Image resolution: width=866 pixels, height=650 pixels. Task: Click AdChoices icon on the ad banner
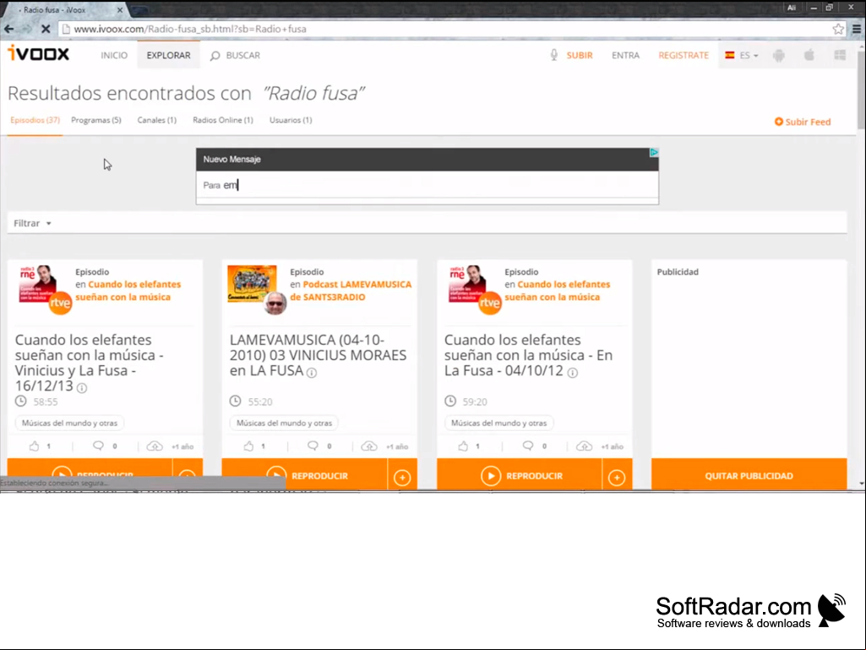[654, 152]
